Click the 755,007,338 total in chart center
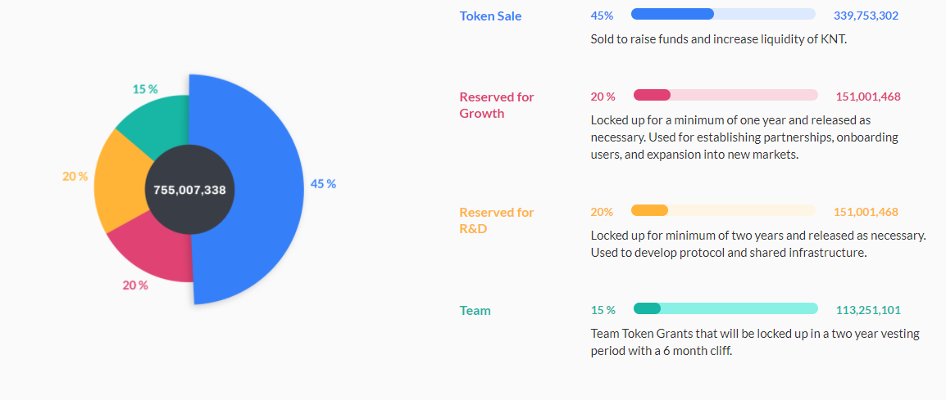This screenshot has width=946, height=400. pyautogui.click(x=190, y=189)
